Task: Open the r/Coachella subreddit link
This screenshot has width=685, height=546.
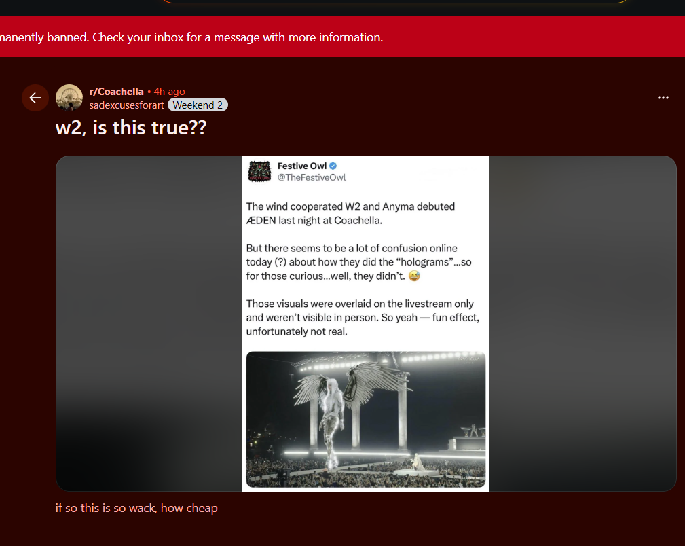Action: click(x=116, y=92)
